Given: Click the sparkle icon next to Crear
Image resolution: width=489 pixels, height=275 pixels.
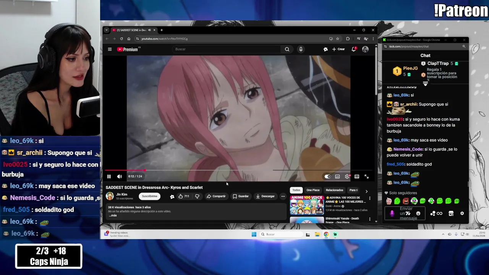Looking at the screenshot, I should (x=325, y=49).
